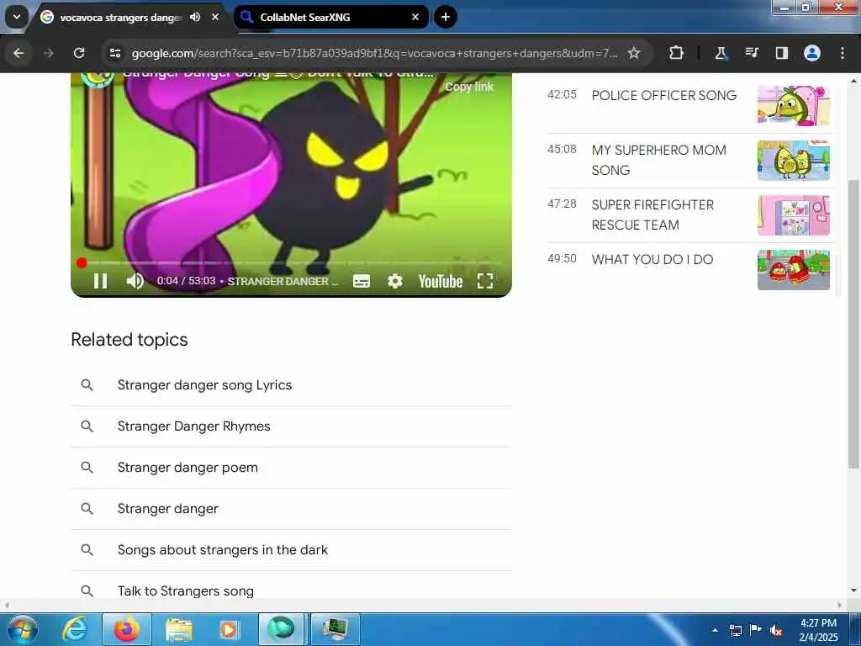Open media controls icon in toolbar
This screenshot has width=861, height=646.
[751, 53]
